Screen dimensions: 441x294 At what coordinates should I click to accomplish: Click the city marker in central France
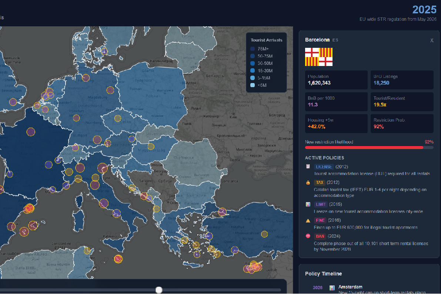[x=31, y=132]
